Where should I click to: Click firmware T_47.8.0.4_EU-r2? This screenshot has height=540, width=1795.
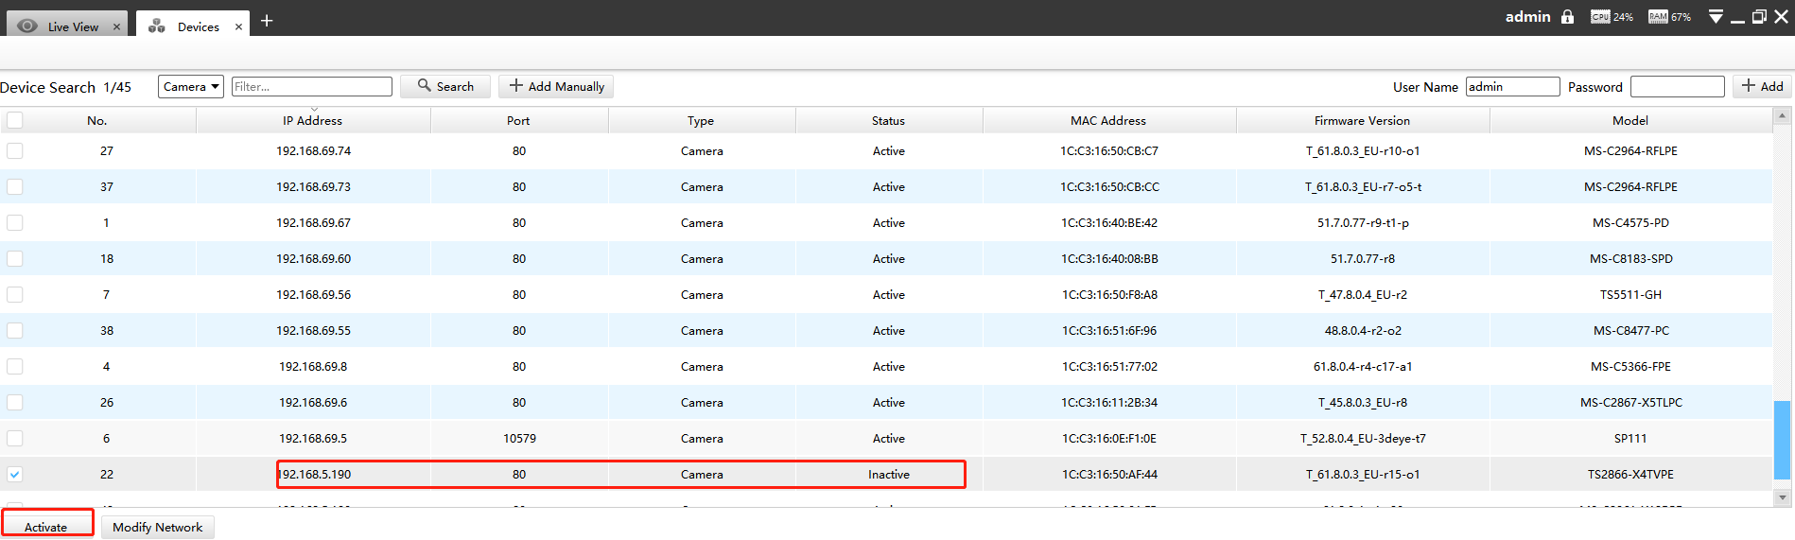1363,294
